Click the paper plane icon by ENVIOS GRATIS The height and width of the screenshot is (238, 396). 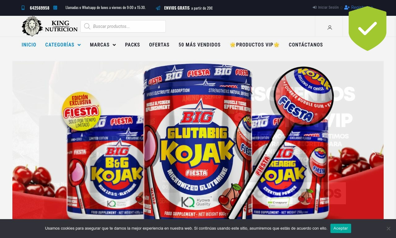click(x=158, y=8)
